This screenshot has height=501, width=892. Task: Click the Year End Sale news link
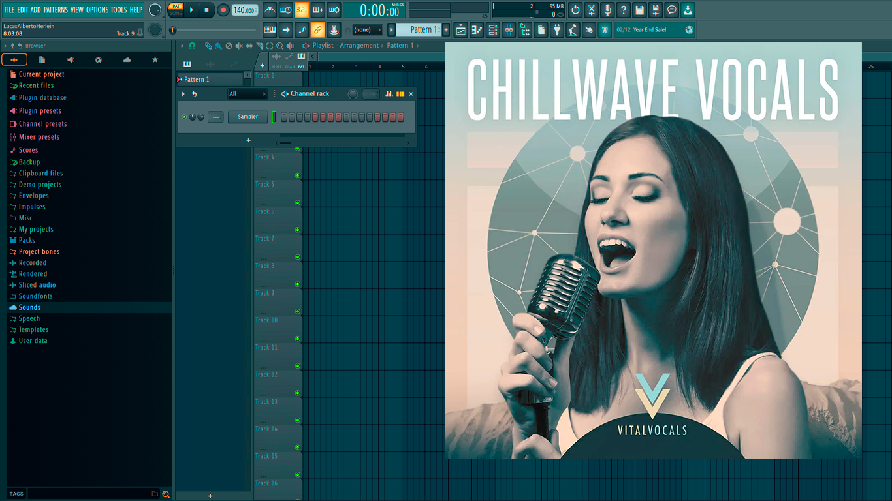[650, 30]
